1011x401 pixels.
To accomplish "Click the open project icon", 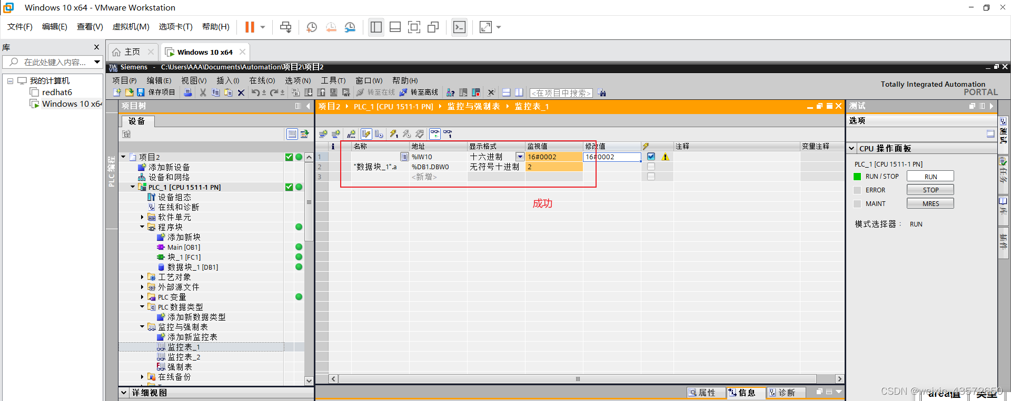I will (129, 92).
